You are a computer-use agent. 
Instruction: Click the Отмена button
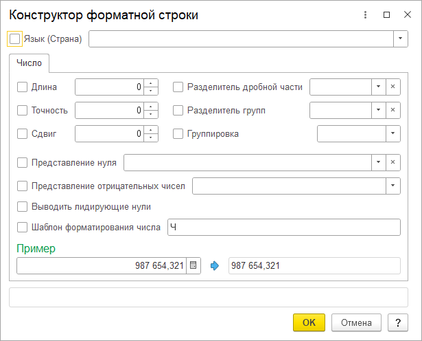[356, 322]
